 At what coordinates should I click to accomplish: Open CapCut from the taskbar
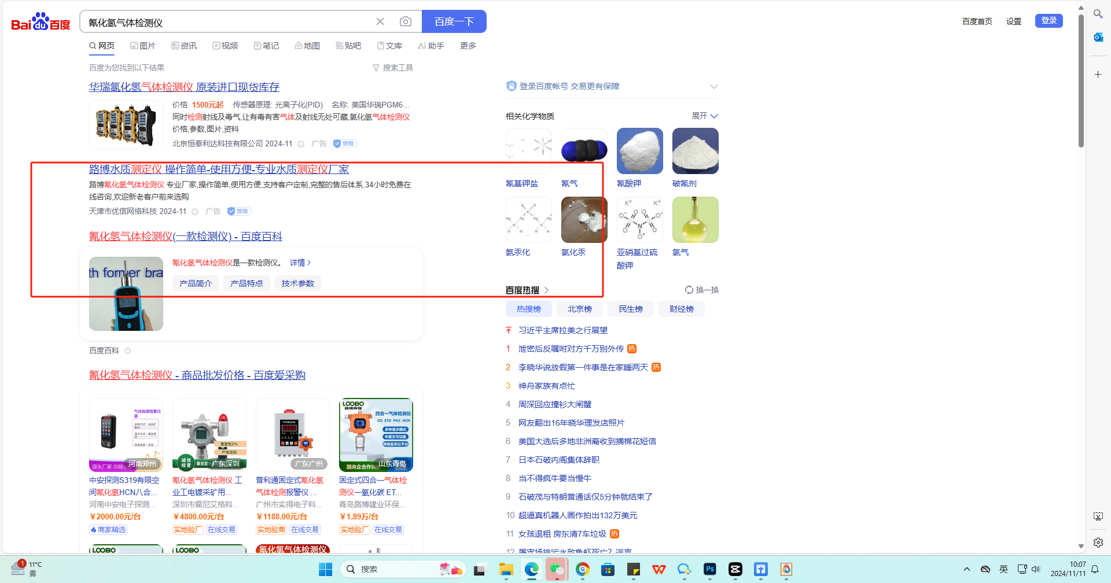pyautogui.click(x=735, y=569)
